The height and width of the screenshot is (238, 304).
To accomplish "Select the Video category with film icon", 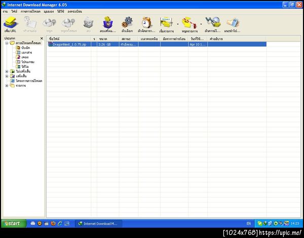I will tap(22, 66).
